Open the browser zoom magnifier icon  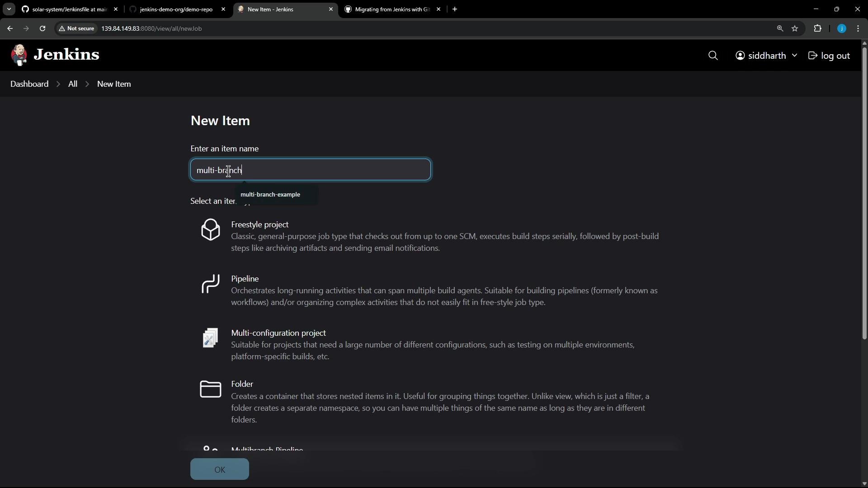coord(780,28)
